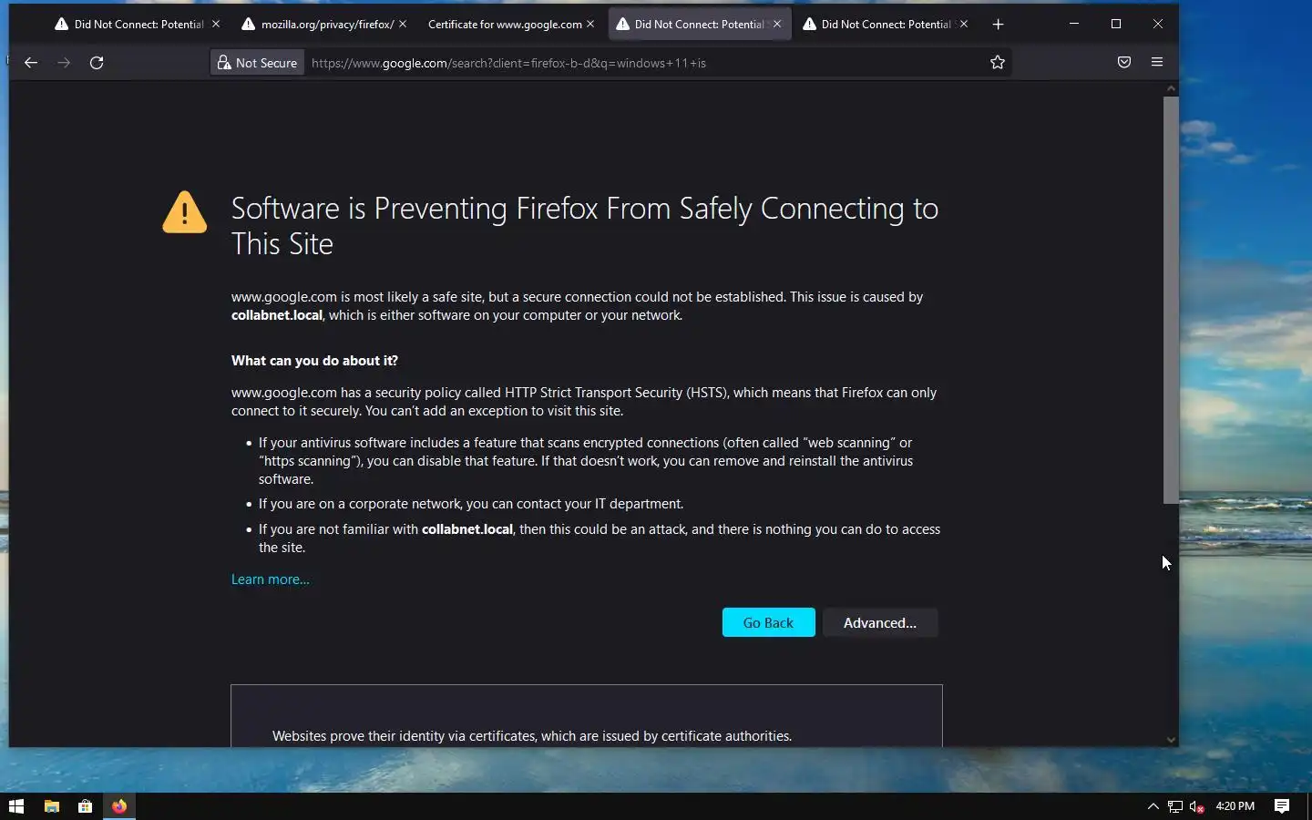Close the Certificate for www.google.com tab
This screenshot has height=820, width=1312.
pyautogui.click(x=590, y=25)
